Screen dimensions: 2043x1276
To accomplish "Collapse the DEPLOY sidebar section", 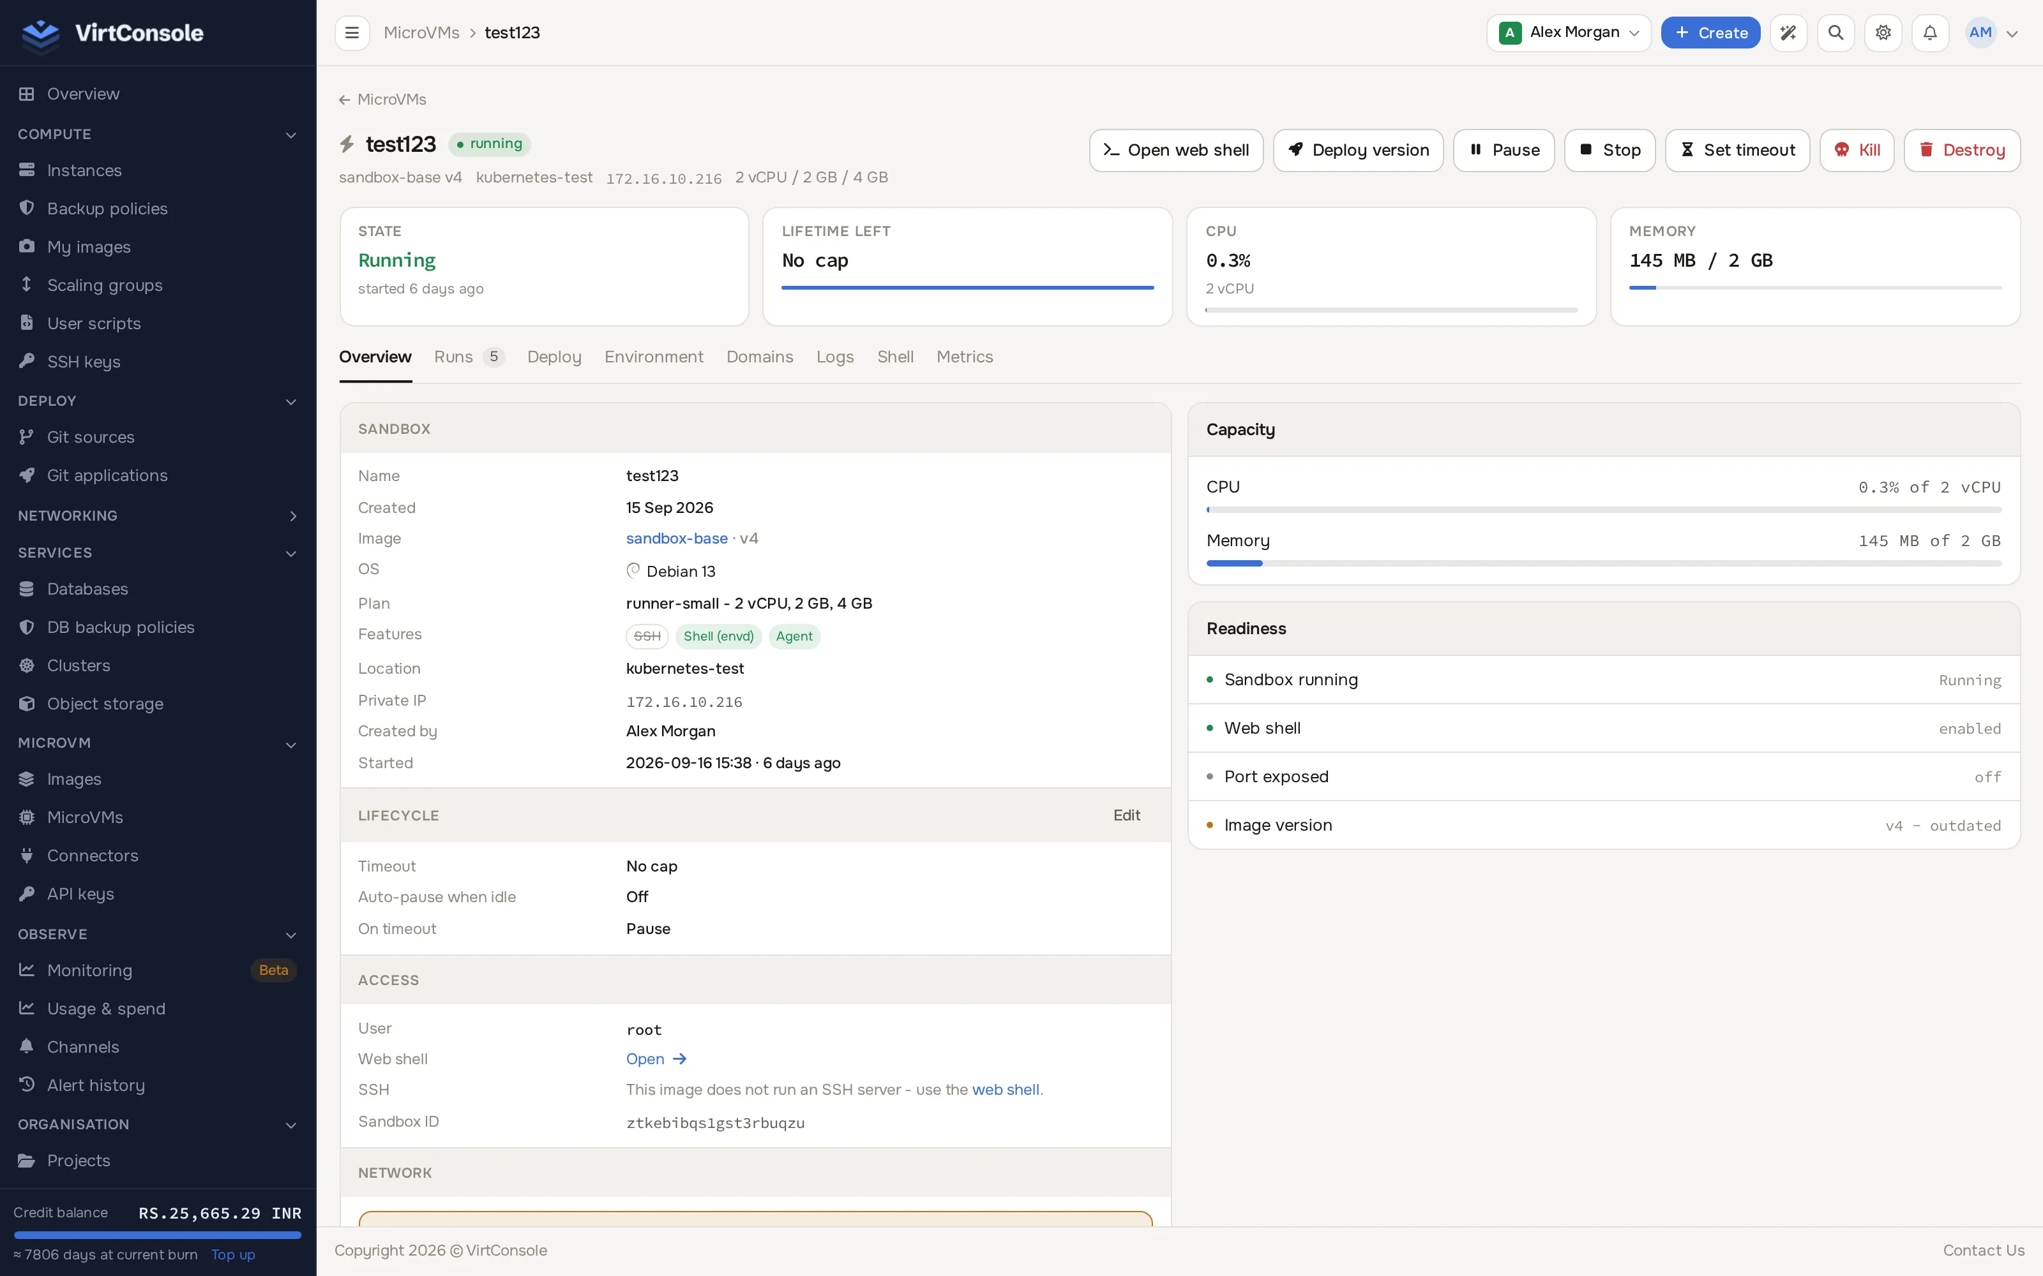I will (x=157, y=401).
